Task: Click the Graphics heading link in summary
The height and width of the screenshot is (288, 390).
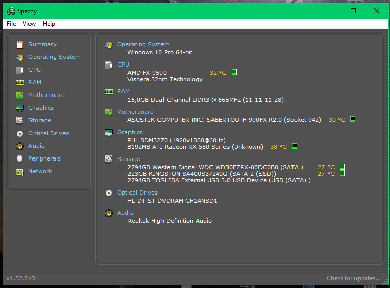Action: [130, 132]
